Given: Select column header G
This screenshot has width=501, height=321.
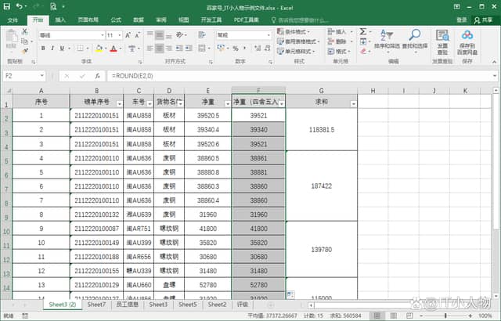Looking at the screenshot, I should pos(321,91).
